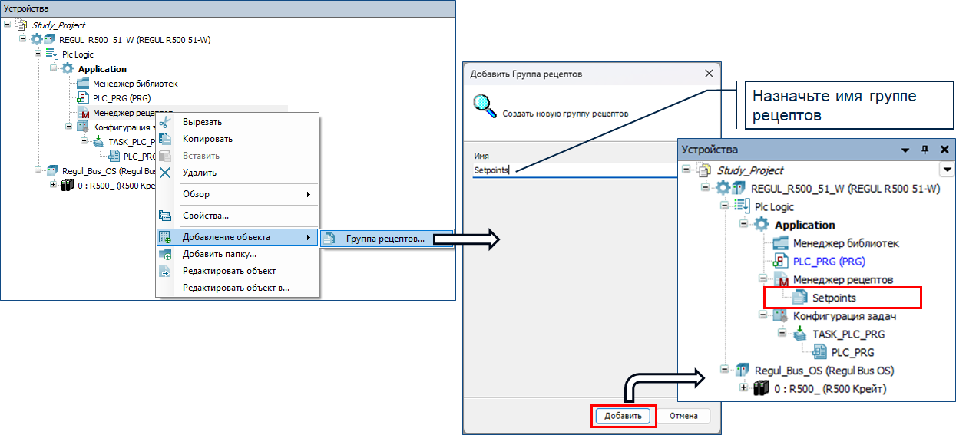Collapse Study_Project node in left tree

click(7, 25)
